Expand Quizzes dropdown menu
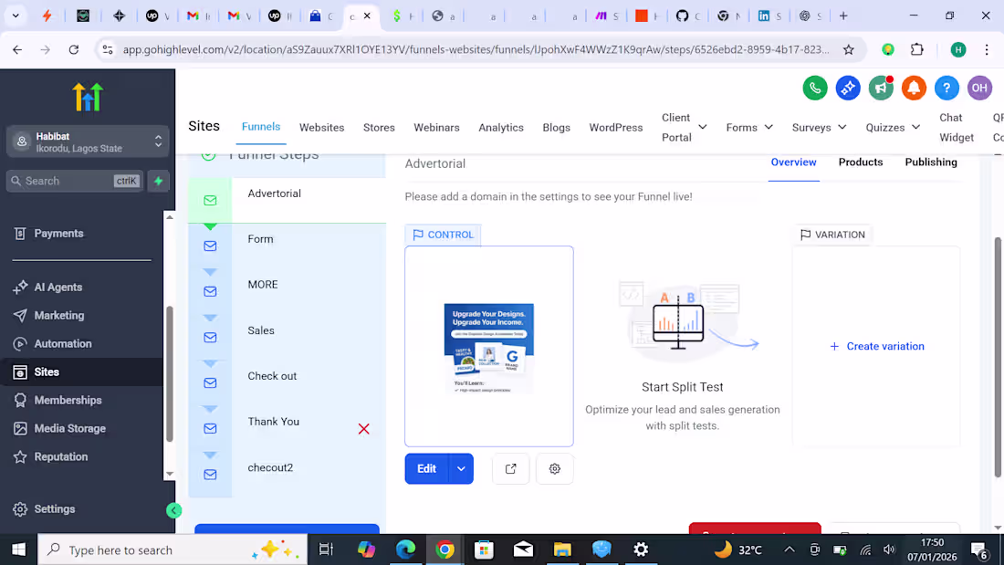 (x=915, y=127)
